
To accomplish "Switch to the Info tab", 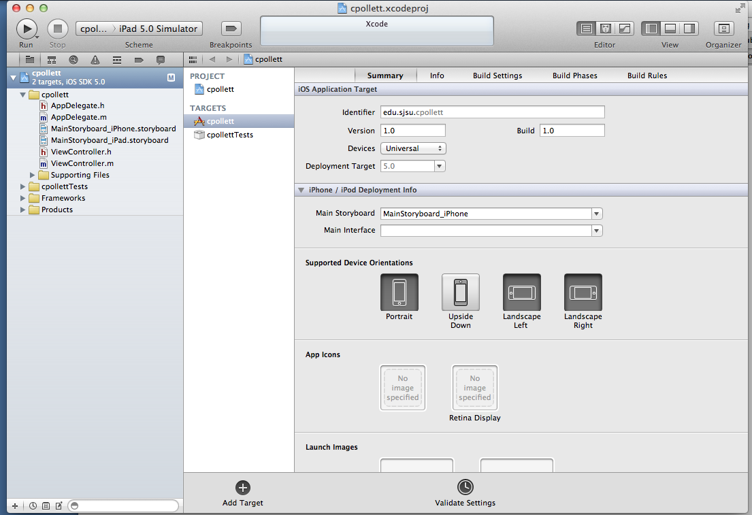I will (437, 76).
